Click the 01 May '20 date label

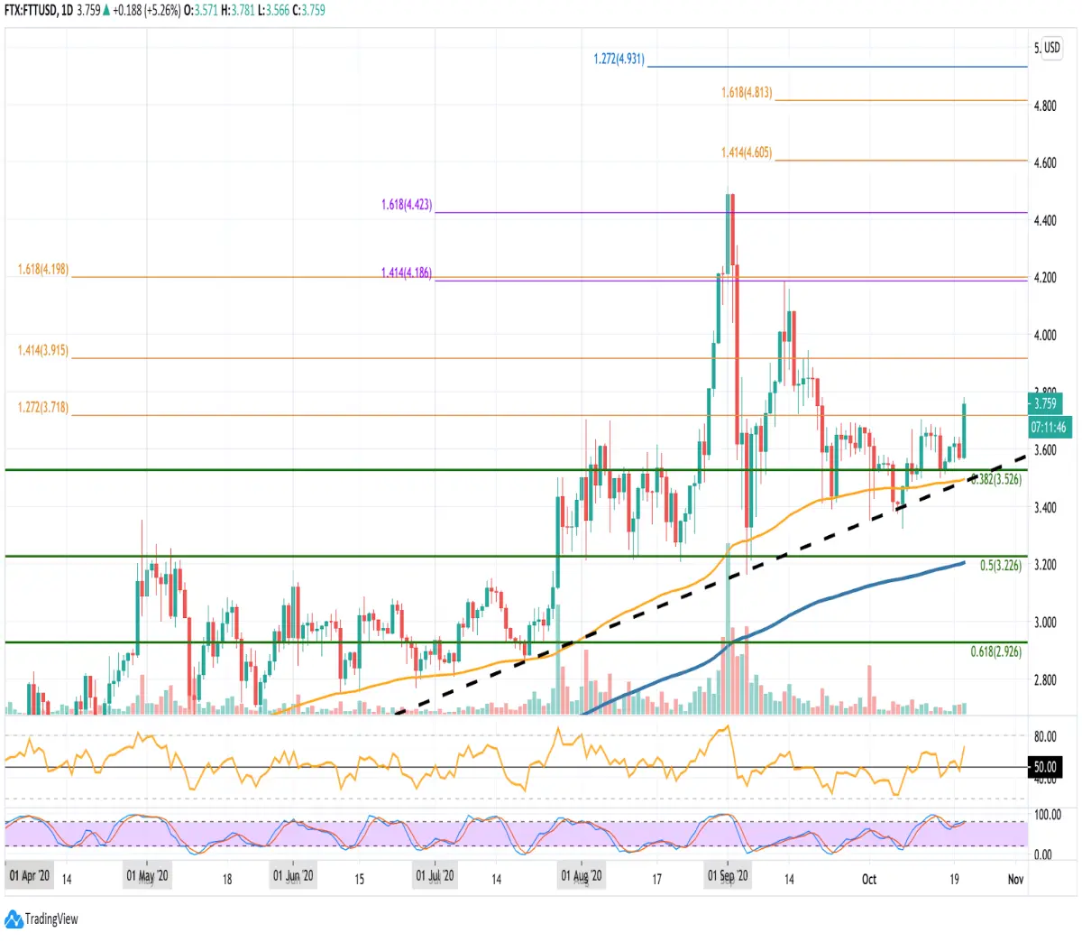pyautogui.click(x=147, y=876)
